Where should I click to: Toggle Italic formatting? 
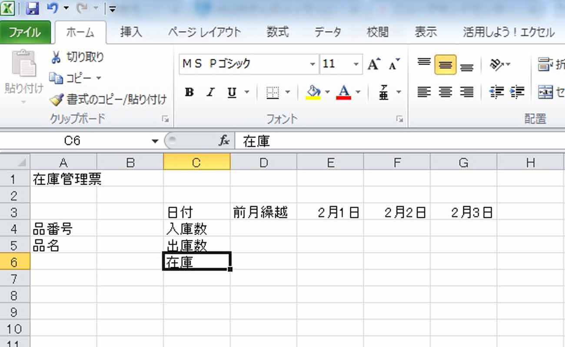pyautogui.click(x=211, y=92)
